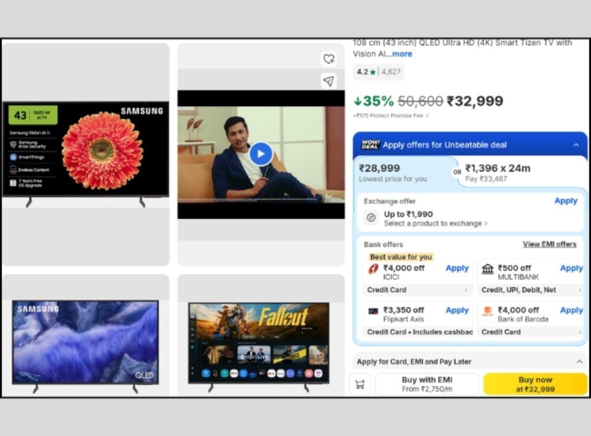Expand ICICI Credit Card details chevron

[x=466, y=290]
